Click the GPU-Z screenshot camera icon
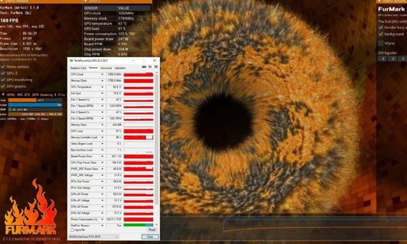Screen dimensions: 407x244 click(x=144, y=67)
